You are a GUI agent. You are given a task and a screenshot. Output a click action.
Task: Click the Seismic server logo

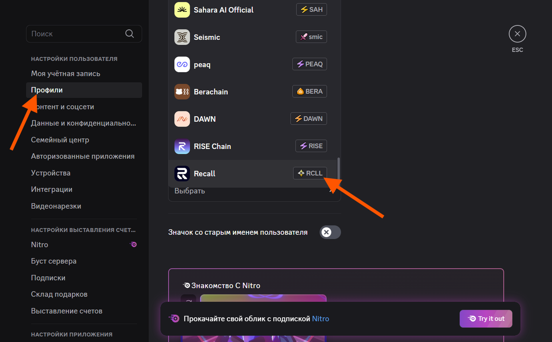click(182, 37)
